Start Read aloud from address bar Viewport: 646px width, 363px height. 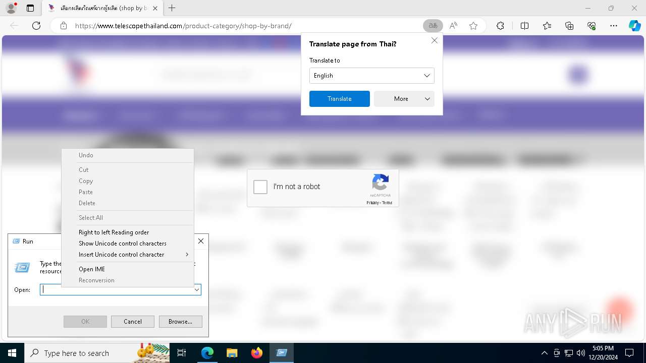point(453,26)
